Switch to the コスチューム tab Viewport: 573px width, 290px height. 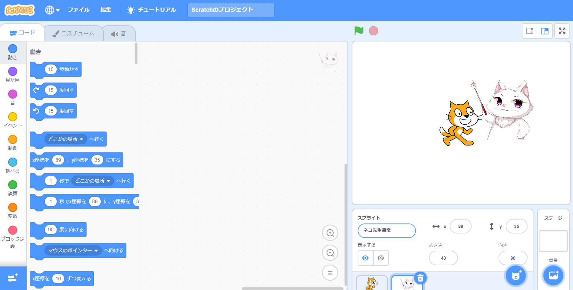pos(74,34)
